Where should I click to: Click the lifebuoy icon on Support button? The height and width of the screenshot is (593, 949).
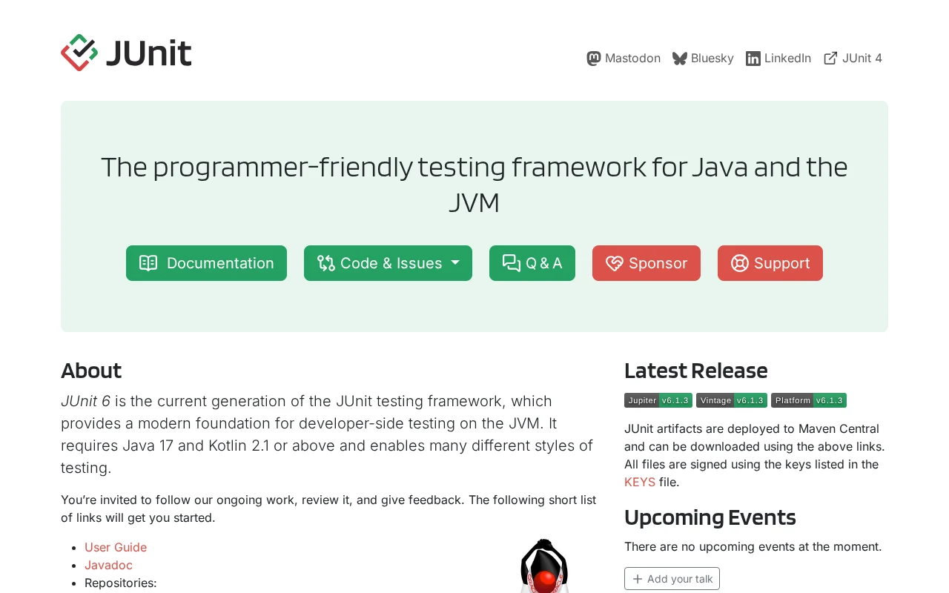click(x=740, y=263)
